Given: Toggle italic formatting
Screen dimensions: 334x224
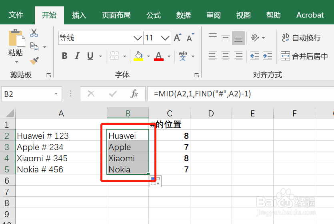Looking at the screenshot, I should (77, 56).
